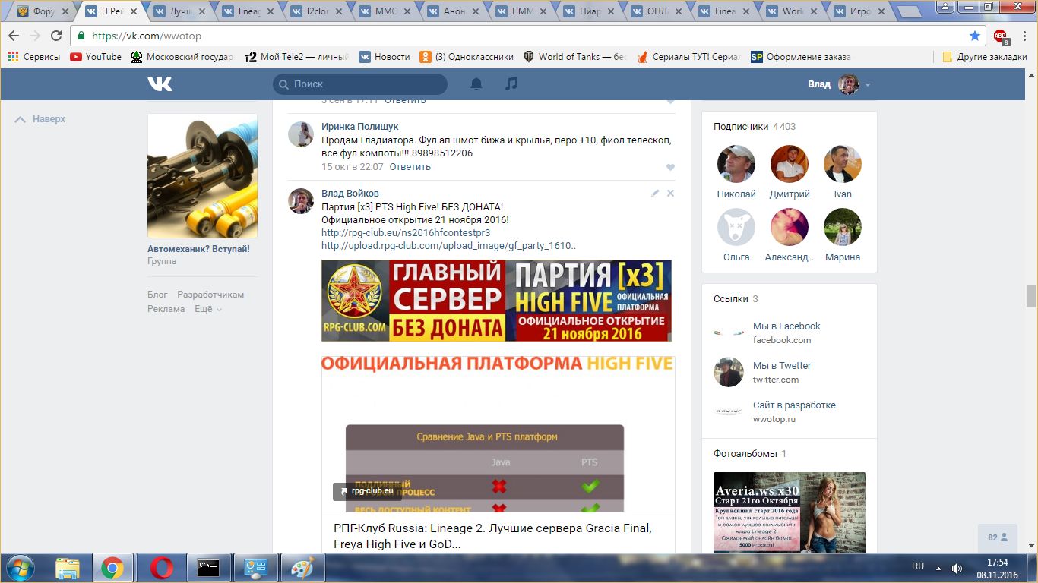Delete Влад Войков comment with X icon
Viewport: 1038px width, 583px height.
[670, 194]
